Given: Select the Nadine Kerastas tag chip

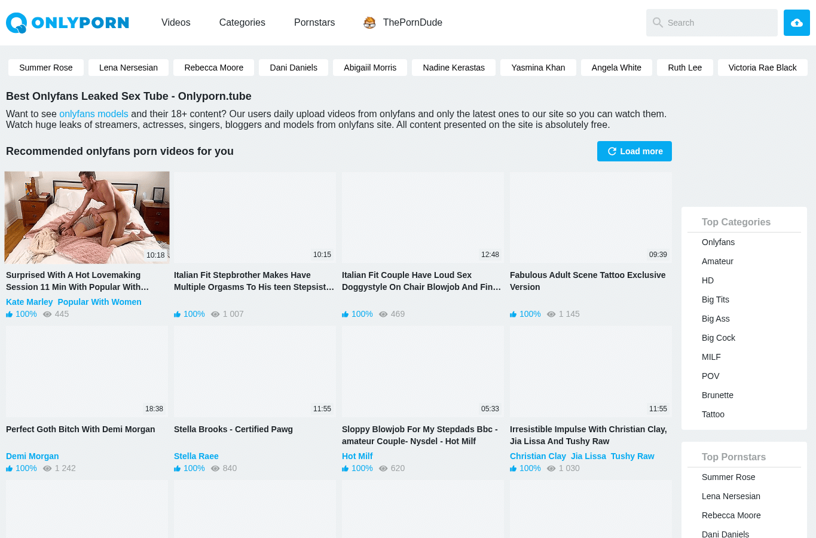Looking at the screenshot, I should (454, 68).
